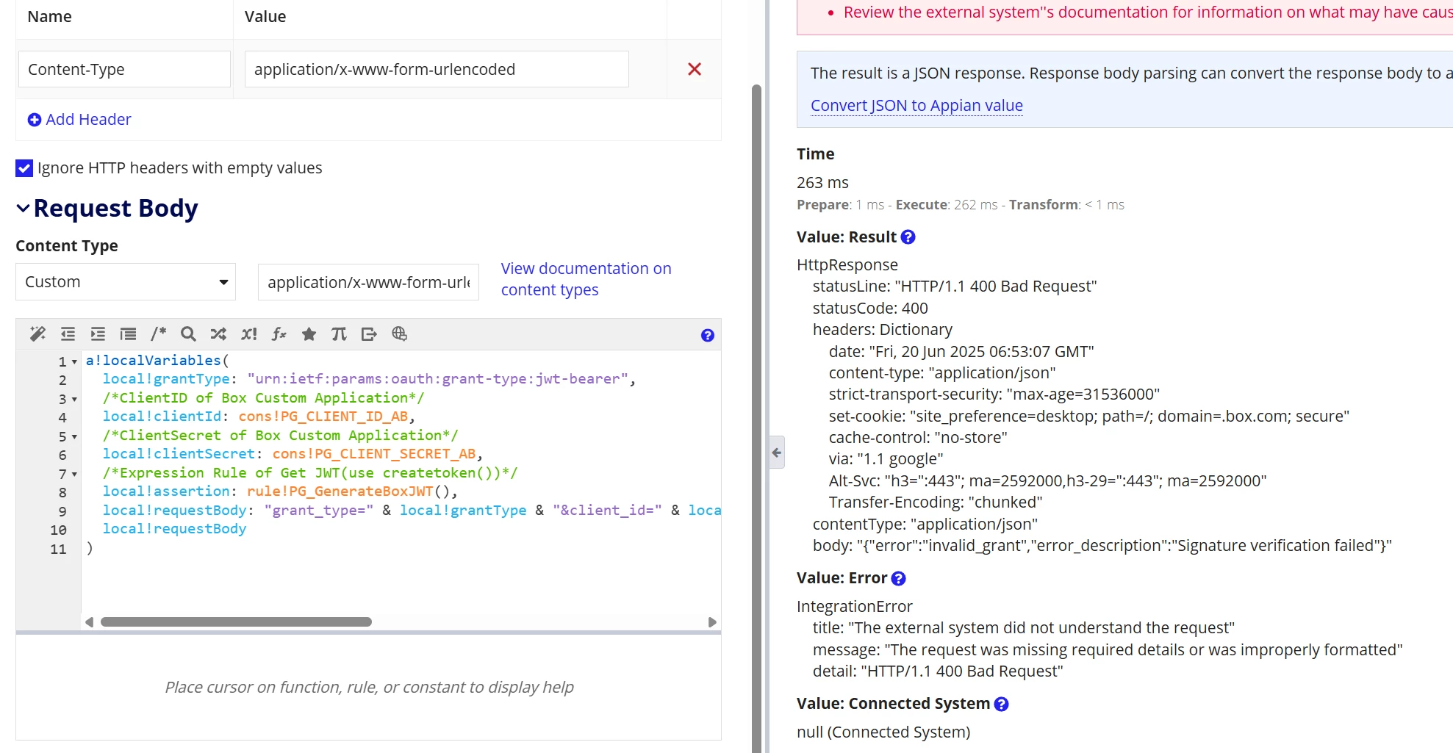Click the statusCode: 400 text
Viewport: 1453px width, 753px height.
(x=870, y=309)
